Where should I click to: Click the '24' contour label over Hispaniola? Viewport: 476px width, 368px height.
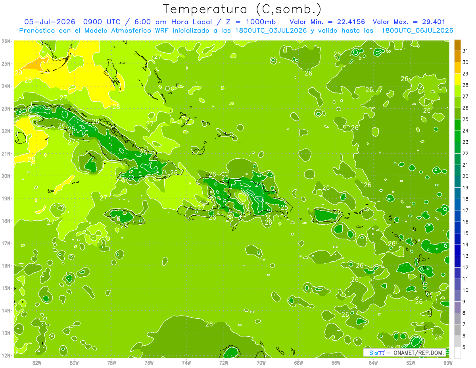click(259, 184)
